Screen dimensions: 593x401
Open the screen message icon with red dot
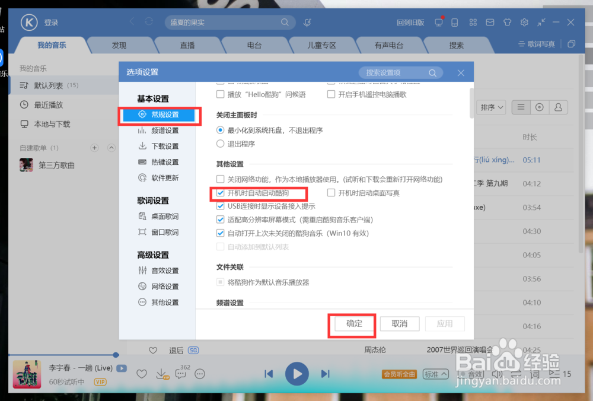pos(439,22)
